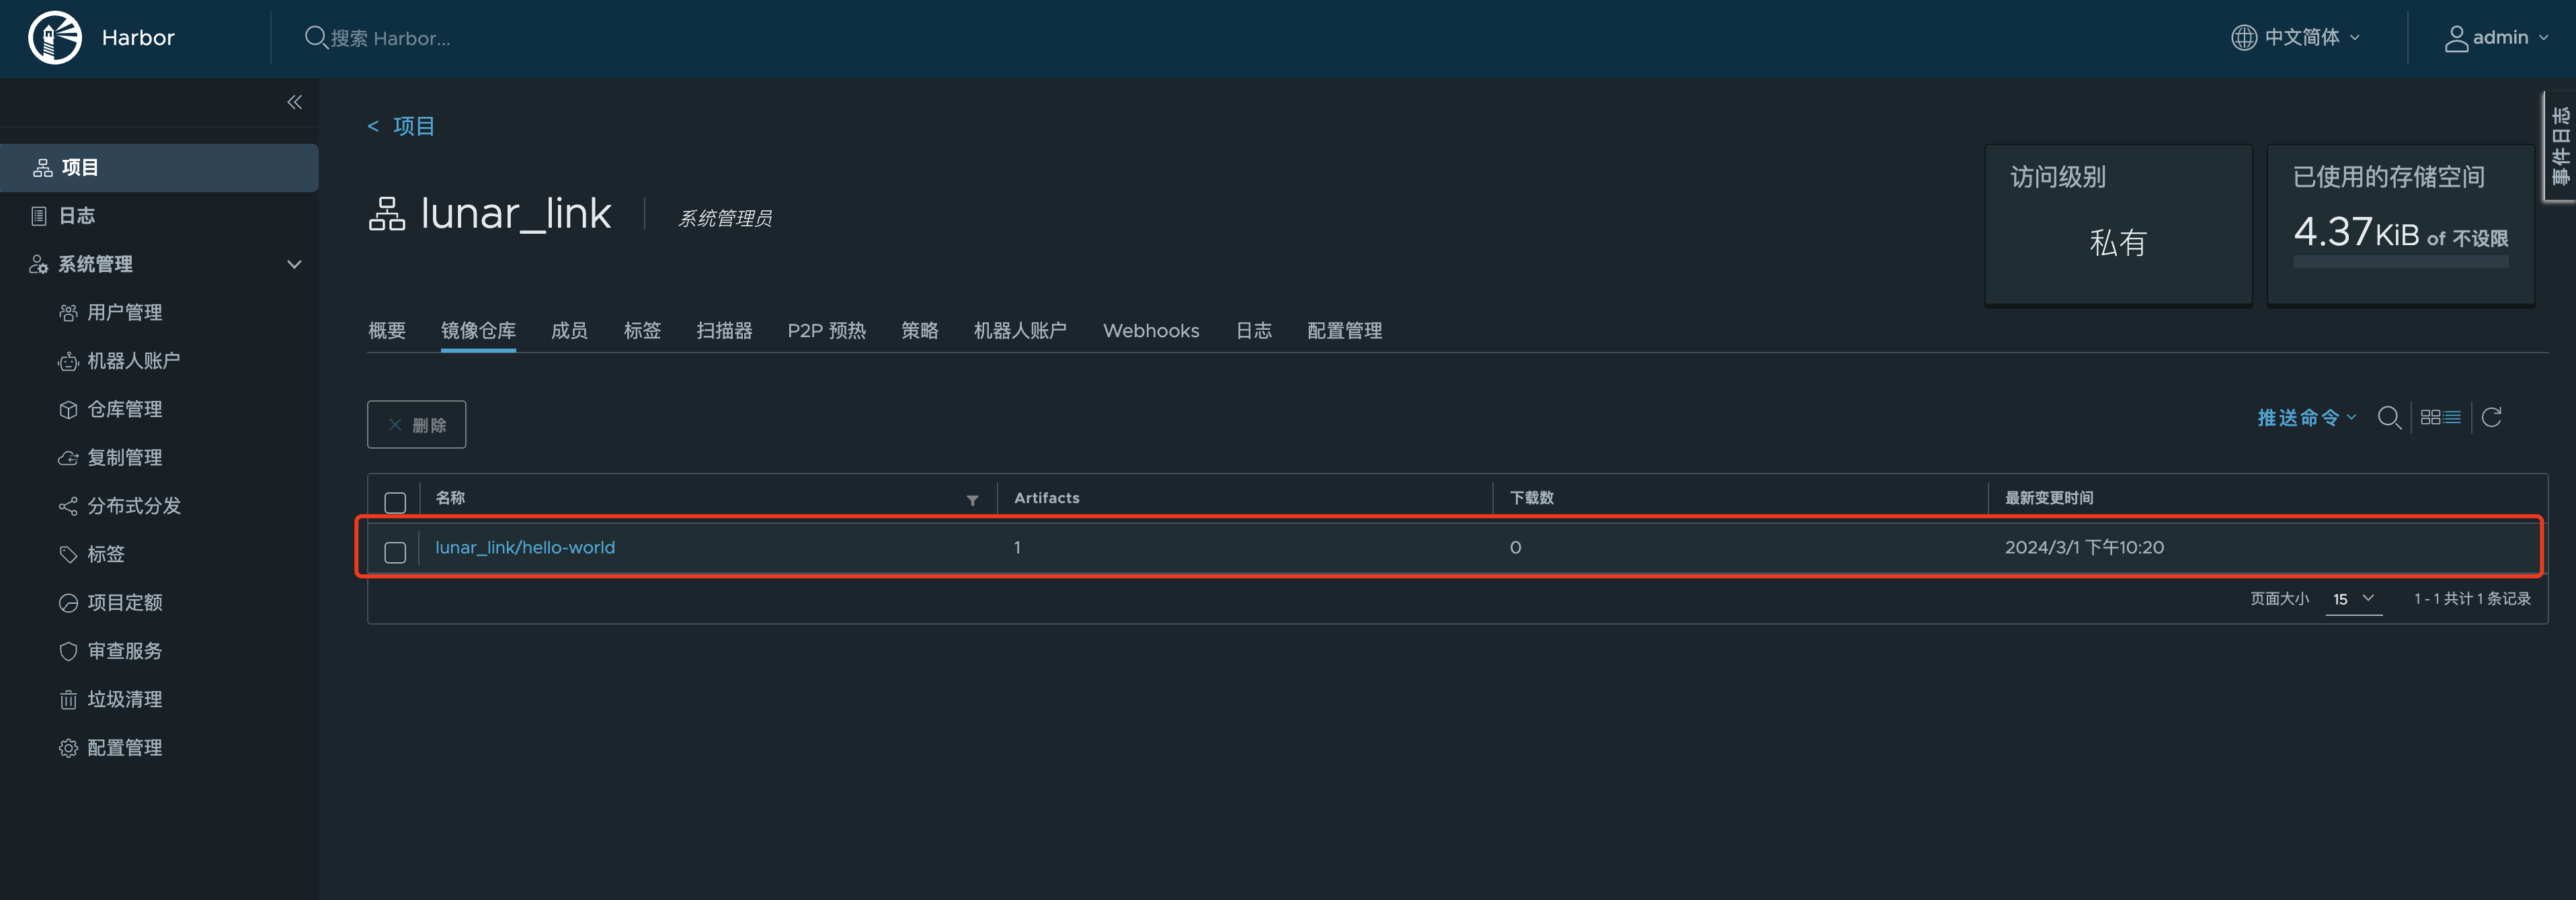Viewport: 2576px width, 900px height.
Task: Open Garbage Cleanup (垃圾清理) in sidebar
Action: [x=124, y=699]
